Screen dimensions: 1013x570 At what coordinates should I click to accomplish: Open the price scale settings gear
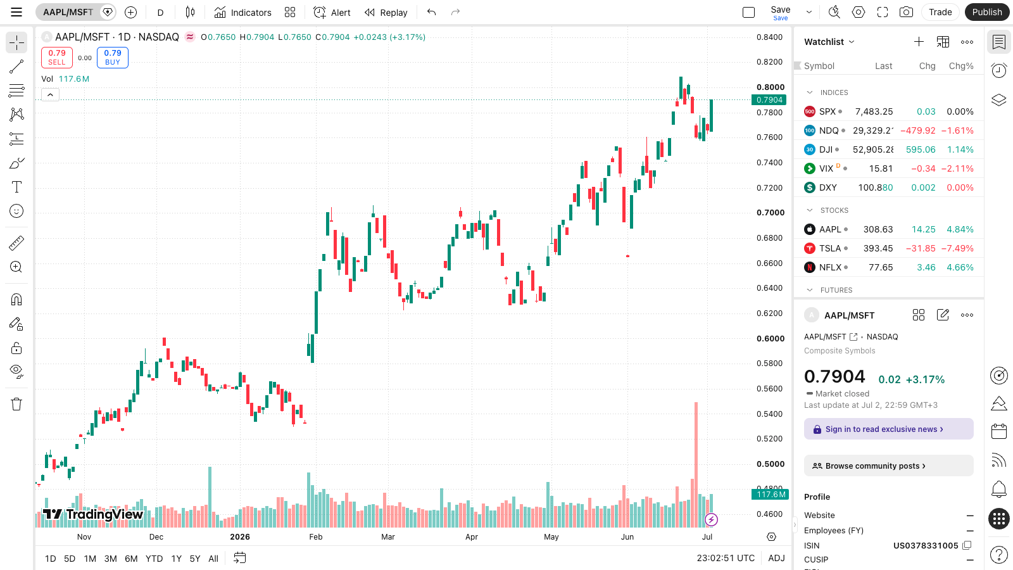pyautogui.click(x=771, y=536)
